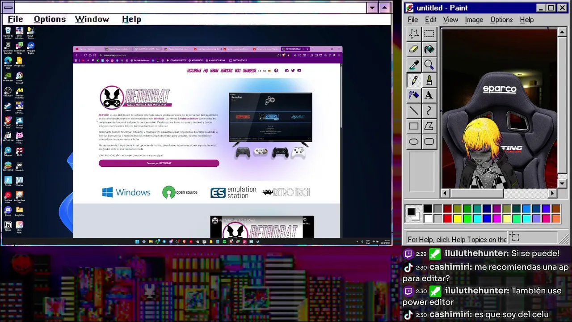Pick the magenta color swatch

pos(496,218)
